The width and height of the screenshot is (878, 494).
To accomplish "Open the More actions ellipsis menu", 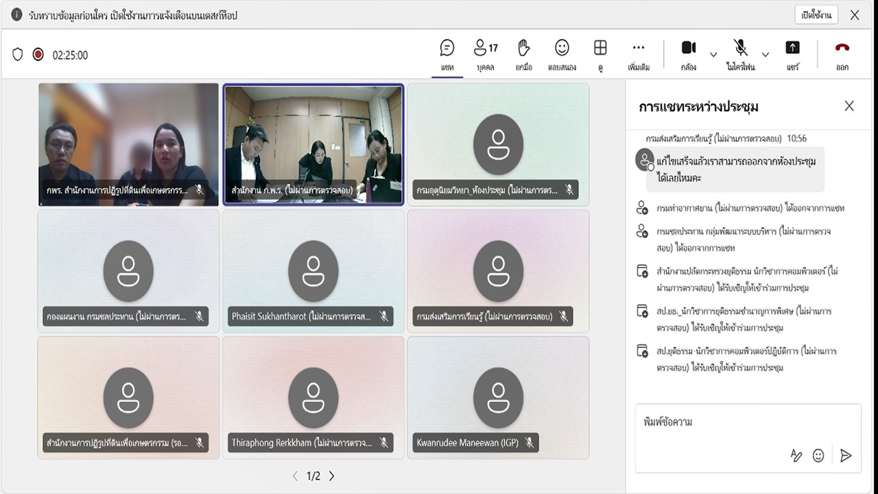I will [x=638, y=48].
